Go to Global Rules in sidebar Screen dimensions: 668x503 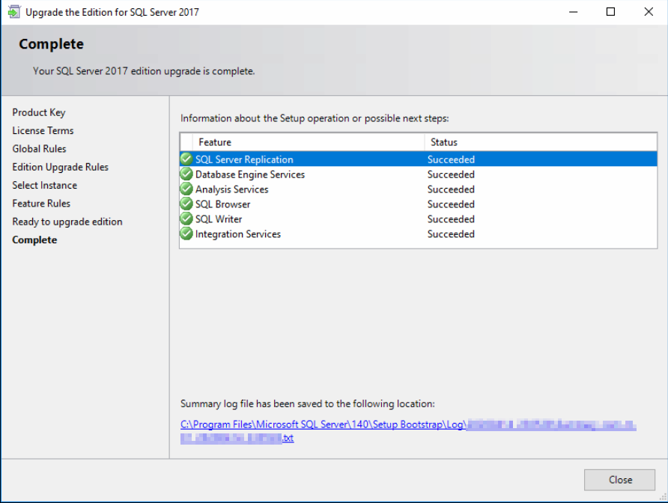coord(39,149)
